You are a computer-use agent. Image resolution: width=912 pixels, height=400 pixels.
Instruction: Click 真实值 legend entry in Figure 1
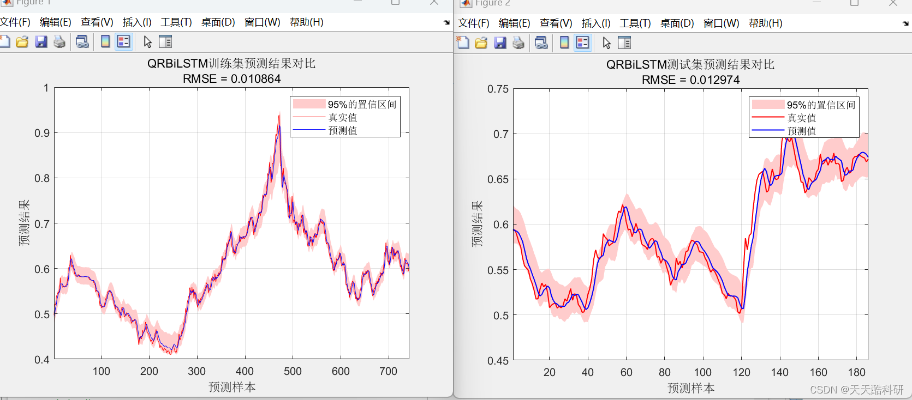tap(343, 117)
